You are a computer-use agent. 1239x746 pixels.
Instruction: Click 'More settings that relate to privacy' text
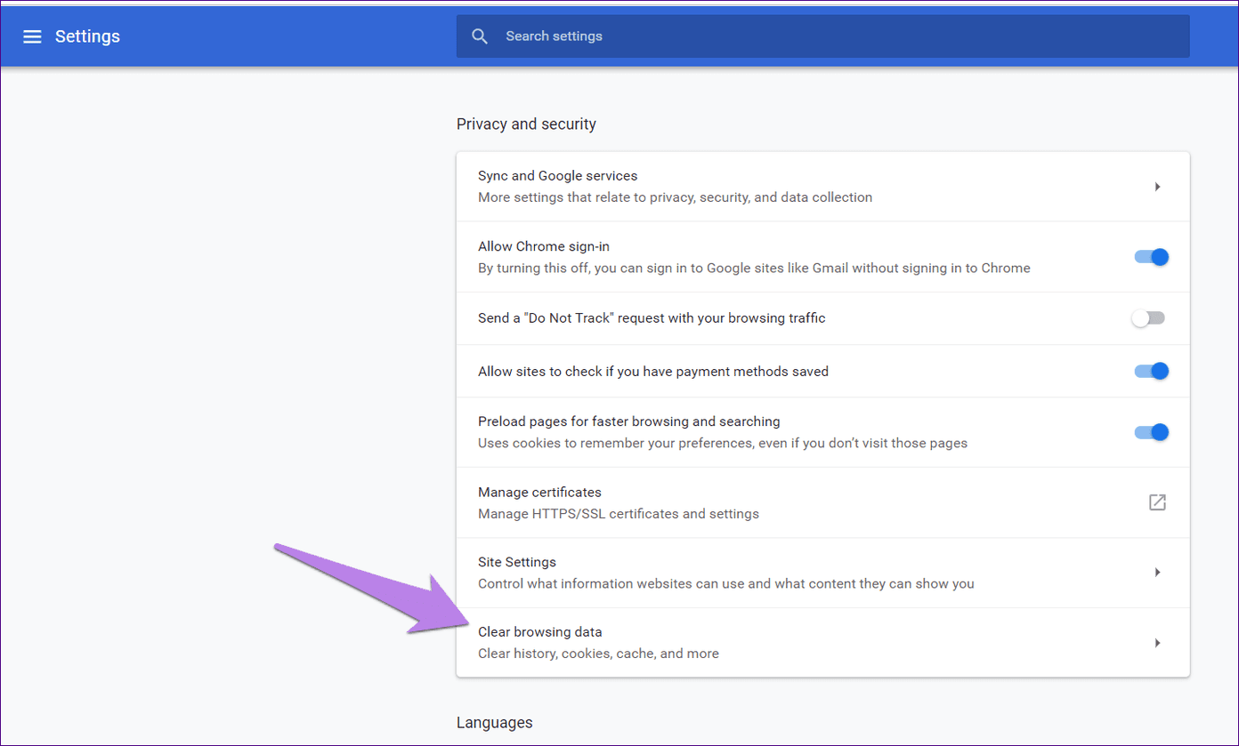(675, 197)
